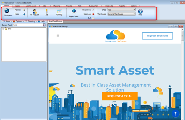Click the Supply Chain icon
The image size is (185, 120).
pos(74,12)
